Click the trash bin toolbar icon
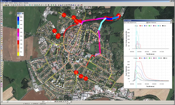175x105 pixels. pos(48,5)
